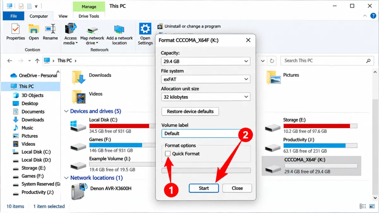The height and width of the screenshot is (213, 379).
Task: Click the forward navigation arrow
Action: (x=21, y=61)
